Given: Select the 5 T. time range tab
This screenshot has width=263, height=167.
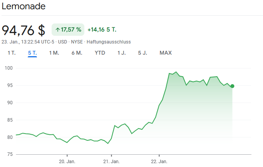Looking at the screenshot, I should tap(32, 53).
